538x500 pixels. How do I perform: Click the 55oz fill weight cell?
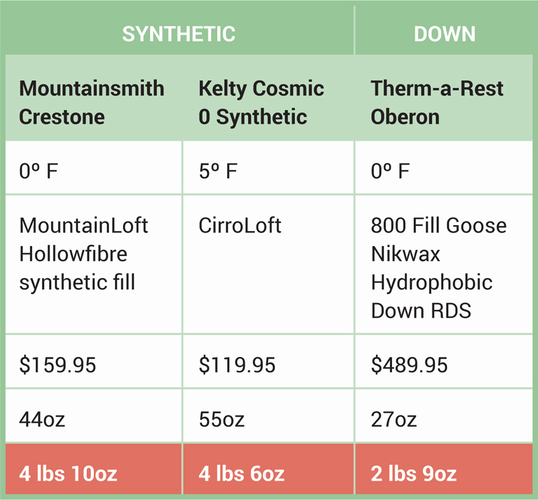(268, 415)
